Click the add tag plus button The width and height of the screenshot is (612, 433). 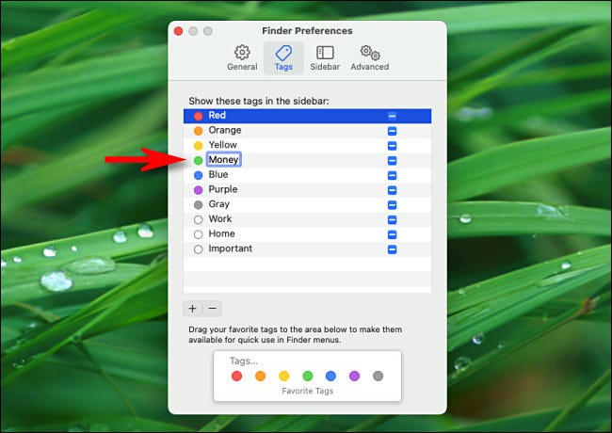pos(192,308)
